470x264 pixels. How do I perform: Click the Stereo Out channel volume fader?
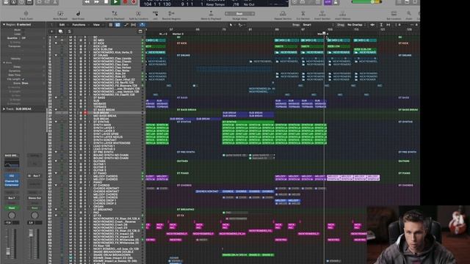point(31,234)
